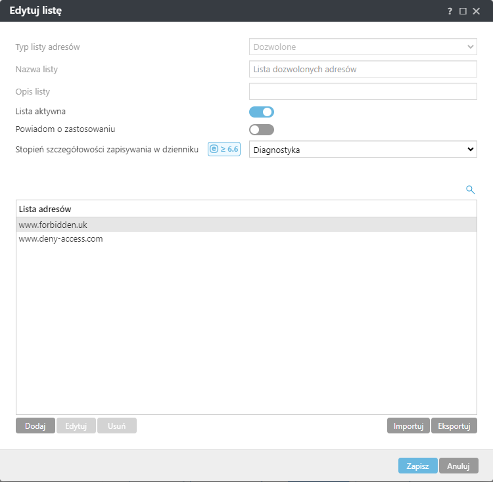This screenshot has height=482, width=493.
Task: Click the Importuj button
Action: (x=408, y=426)
